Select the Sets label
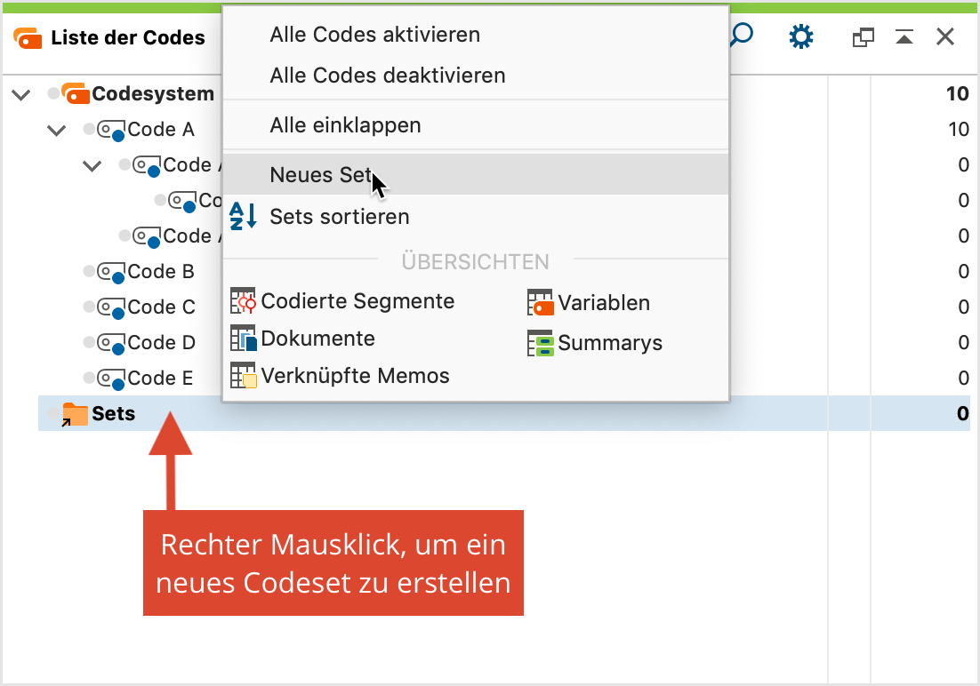Image resolution: width=980 pixels, height=686 pixels. coord(114,413)
